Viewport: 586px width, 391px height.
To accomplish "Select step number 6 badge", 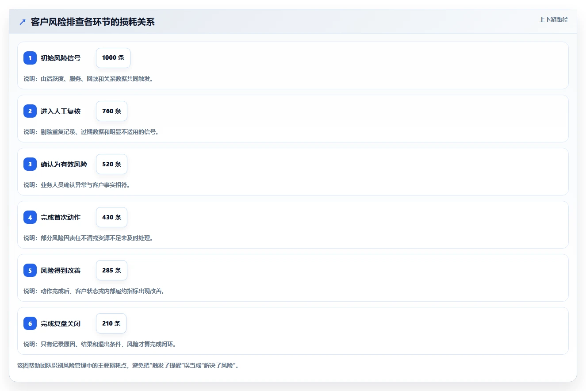I will pos(30,323).
